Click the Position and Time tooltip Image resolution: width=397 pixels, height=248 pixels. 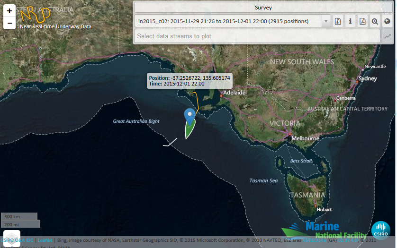[189, 81]
